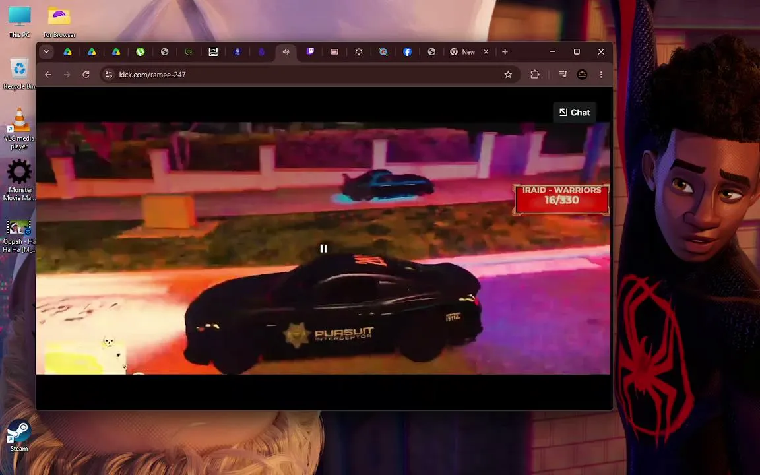Switch to the red C icon tab
This screenshot has width=760, height=475.
click(x=383, y=52)
